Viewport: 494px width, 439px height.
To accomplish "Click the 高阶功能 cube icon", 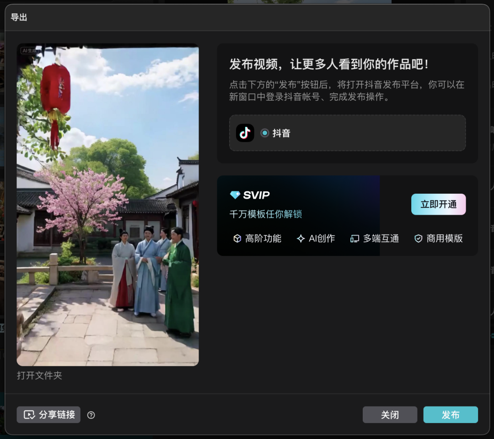I will pos(237,238).
